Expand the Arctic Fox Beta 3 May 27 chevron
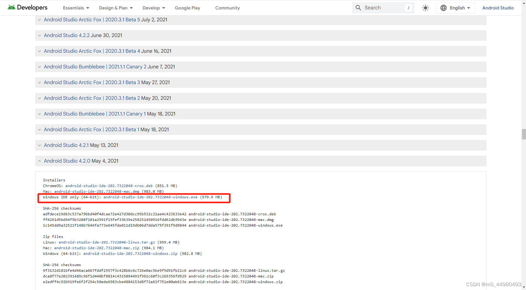 click(x=39, y=83)
